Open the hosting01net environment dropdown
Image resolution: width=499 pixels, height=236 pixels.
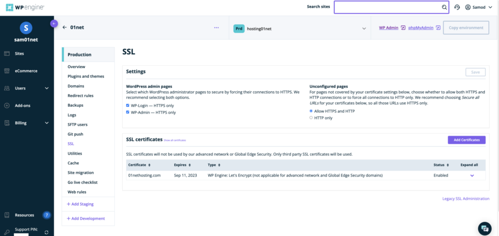coord(364,28)
